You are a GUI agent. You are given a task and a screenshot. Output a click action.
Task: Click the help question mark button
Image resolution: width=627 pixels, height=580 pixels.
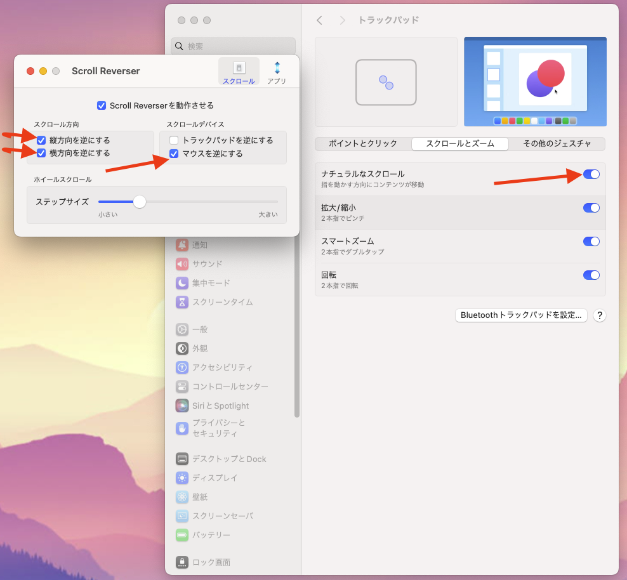pyautogui.click(x=599, y=315)
